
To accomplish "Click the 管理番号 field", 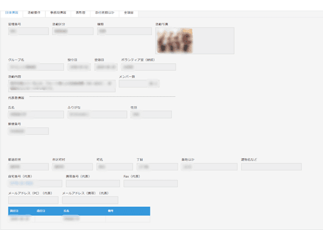I will coord(28,31).
